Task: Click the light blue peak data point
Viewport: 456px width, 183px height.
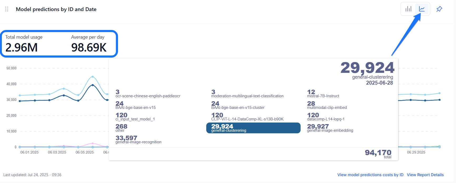Action: [92, 77]
